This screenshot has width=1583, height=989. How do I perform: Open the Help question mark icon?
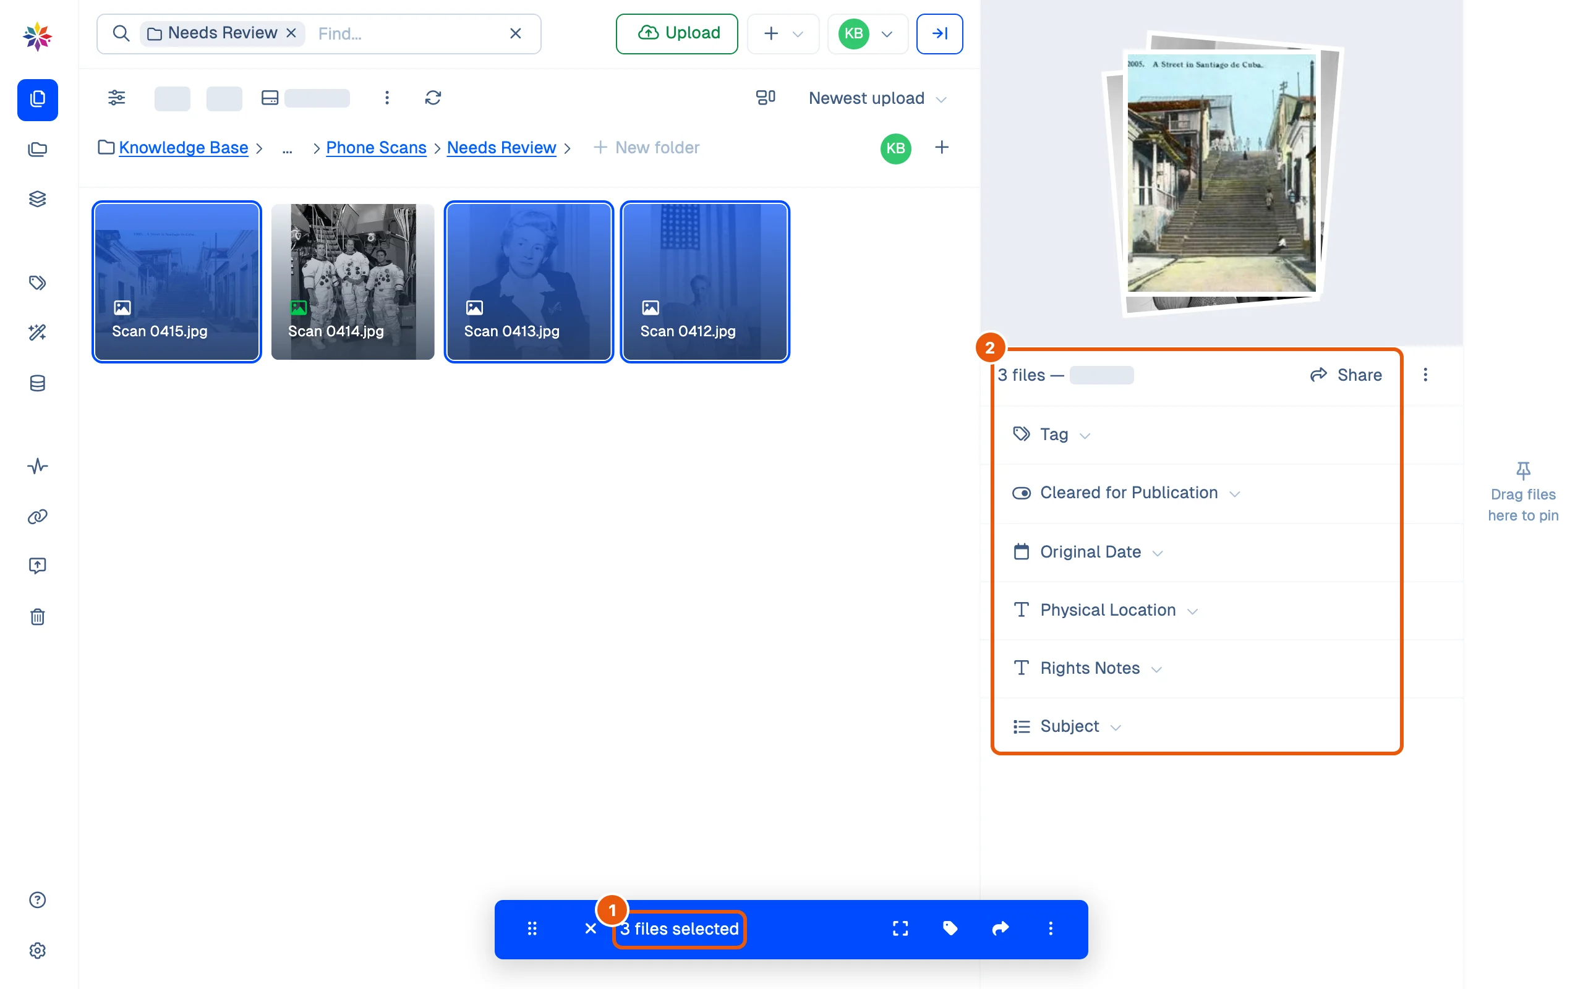pyautogui.click(x=37, y=900)
